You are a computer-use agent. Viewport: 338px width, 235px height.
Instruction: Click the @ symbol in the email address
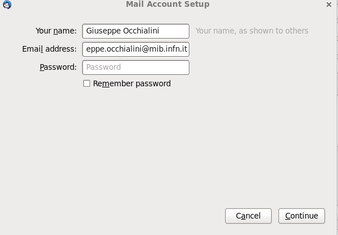(145, 49)
